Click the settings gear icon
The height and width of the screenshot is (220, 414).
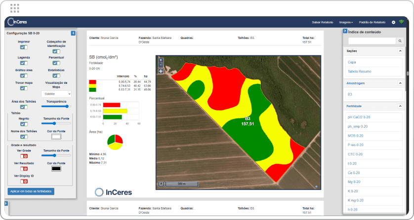393,22
